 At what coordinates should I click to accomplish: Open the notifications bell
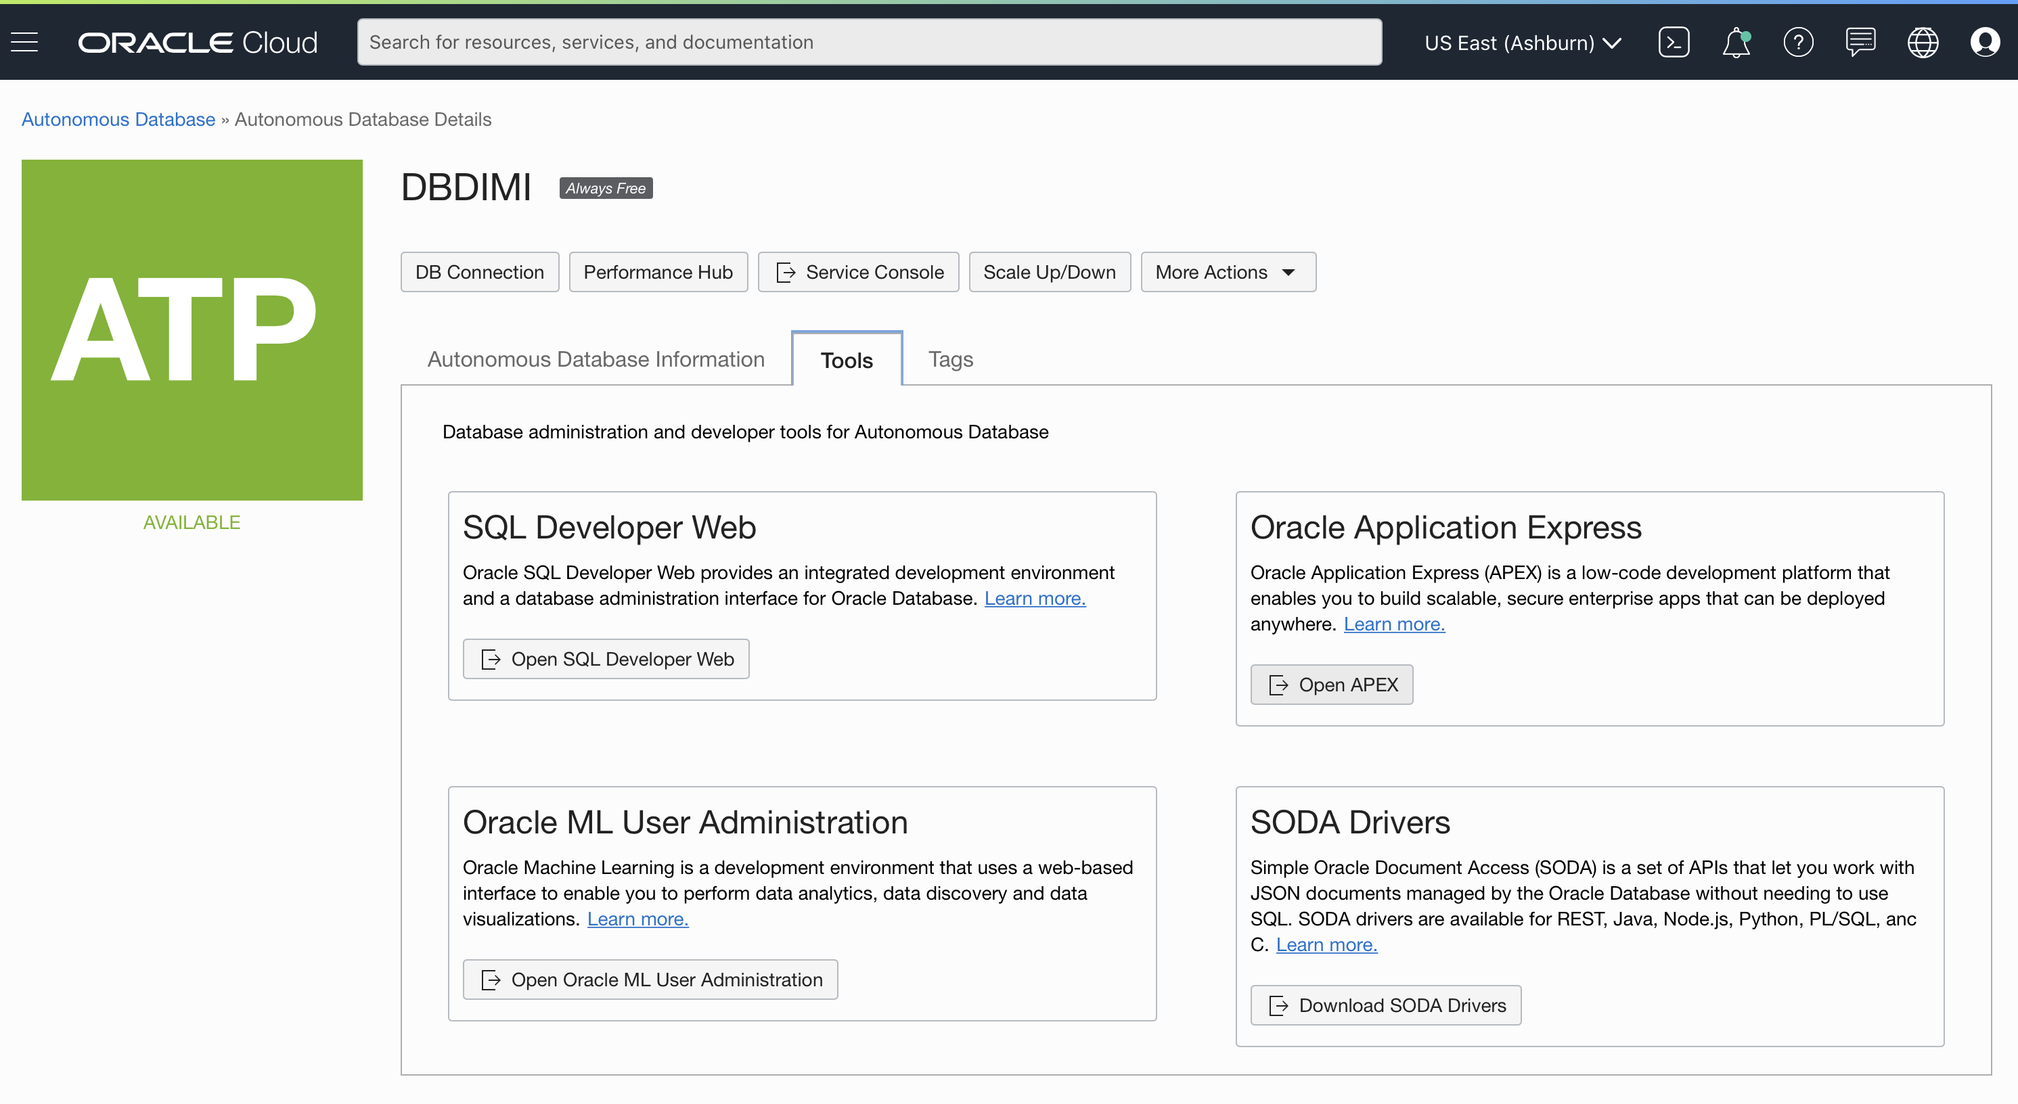point(1736,41)
